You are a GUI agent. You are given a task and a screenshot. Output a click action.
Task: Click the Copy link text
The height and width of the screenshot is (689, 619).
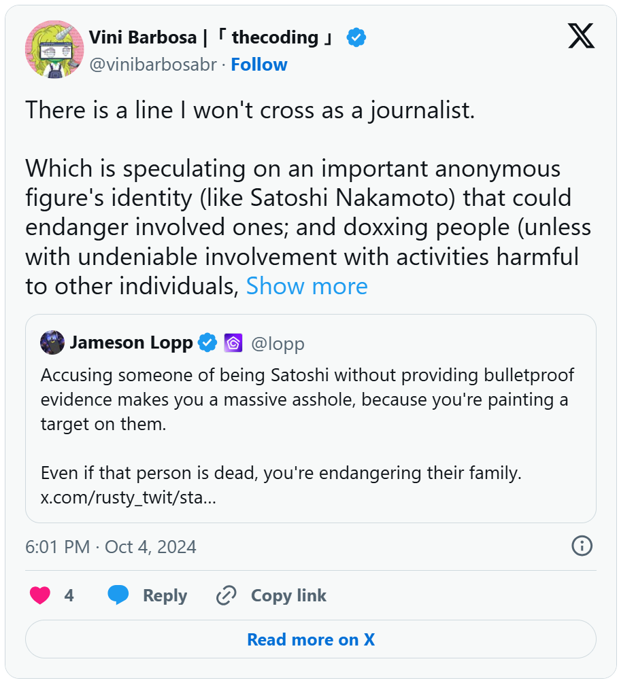pos(288,596)
